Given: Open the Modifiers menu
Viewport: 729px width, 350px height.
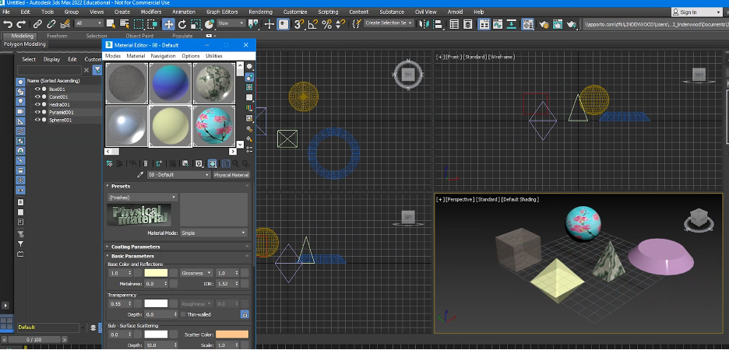Looking at the screenshot, I should click(150, 12).
